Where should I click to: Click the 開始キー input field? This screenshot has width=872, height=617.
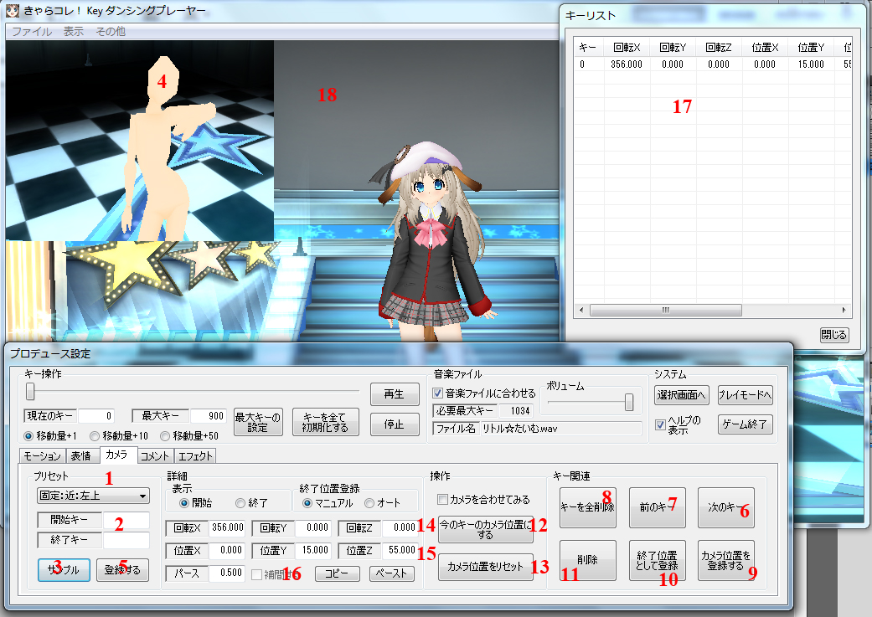coord(126,520)
